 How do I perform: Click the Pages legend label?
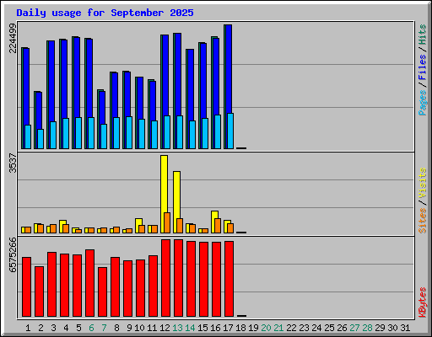(423, 103)
